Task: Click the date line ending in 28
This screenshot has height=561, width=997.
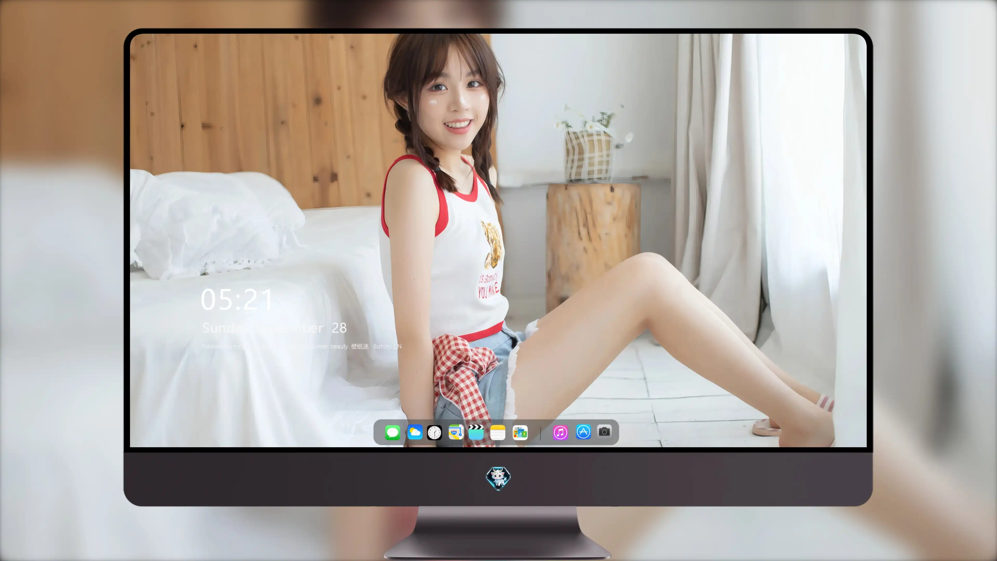Action: click(x=274, y=328)
